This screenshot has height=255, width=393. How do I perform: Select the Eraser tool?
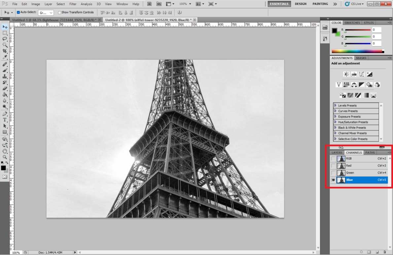(5, 88)
